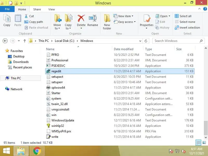Switch to large icons view button
208x156 pixels.
point(204,142)
